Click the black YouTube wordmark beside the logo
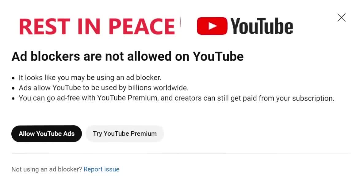360x183 pixels. click(x=262, y=26)
